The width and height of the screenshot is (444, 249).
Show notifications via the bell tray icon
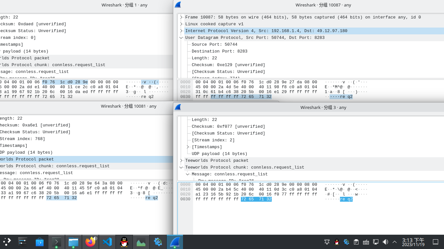[327, 242]
